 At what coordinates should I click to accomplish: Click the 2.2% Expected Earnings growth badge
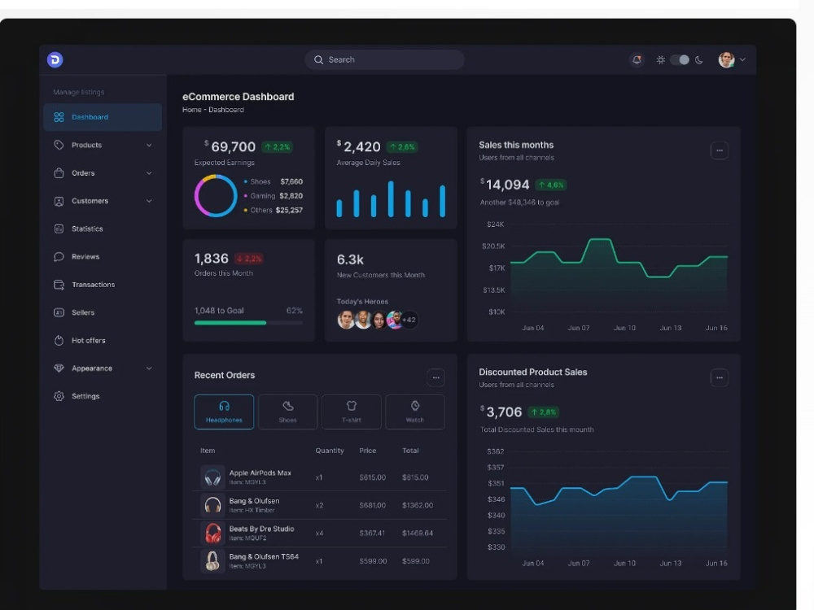pyautogui.click(x=278, y=147)
